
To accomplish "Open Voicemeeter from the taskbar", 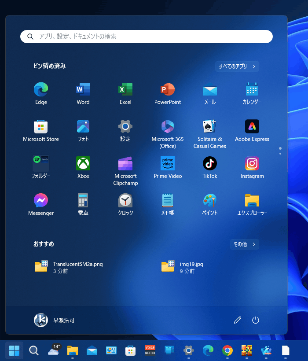I will (x=150, y=350).
